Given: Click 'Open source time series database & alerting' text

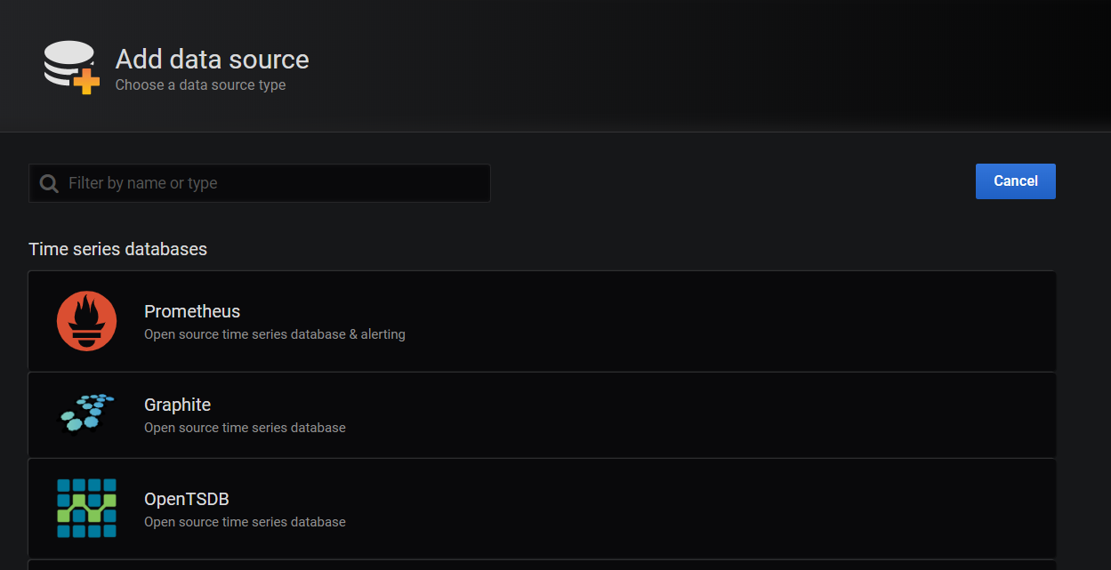Looking at the screenshot, I should (x=275, y=334).
